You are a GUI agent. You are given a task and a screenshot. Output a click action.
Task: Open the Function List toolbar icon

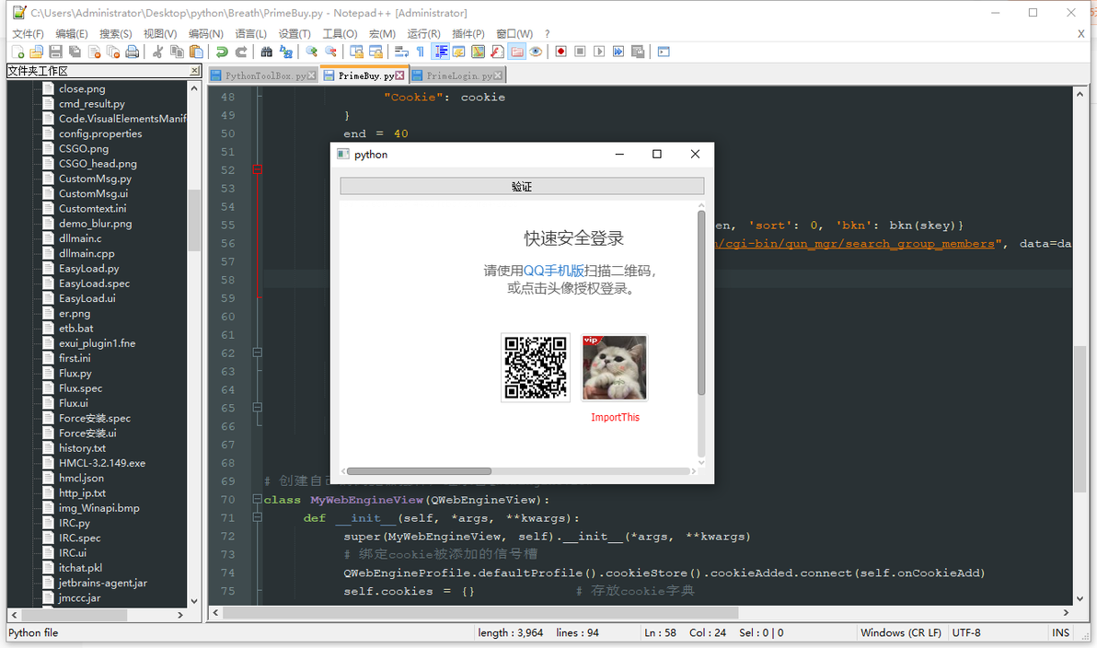click(x=498, y=52)
